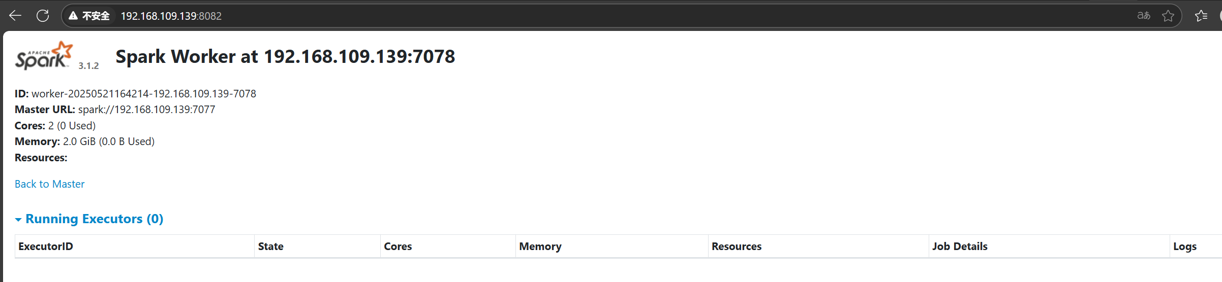This screenshot has width=1222, height=282.
Task: Click the not secure warning icon
Action: (x=73, y=16)
